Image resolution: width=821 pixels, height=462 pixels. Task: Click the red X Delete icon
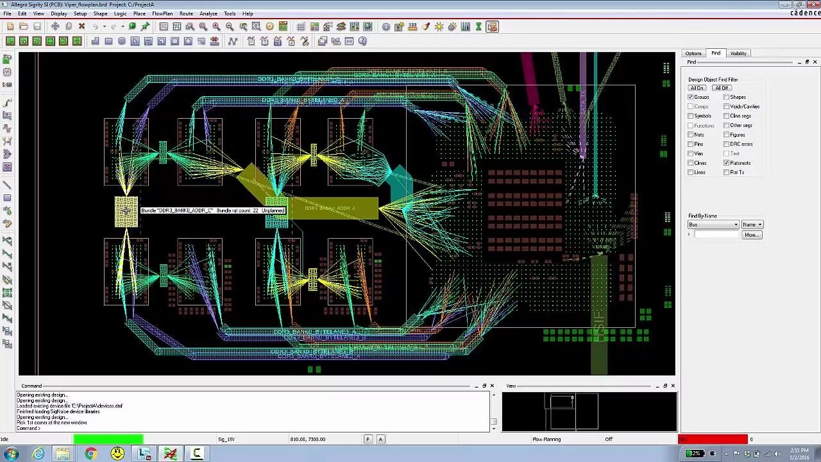point(81,26)
